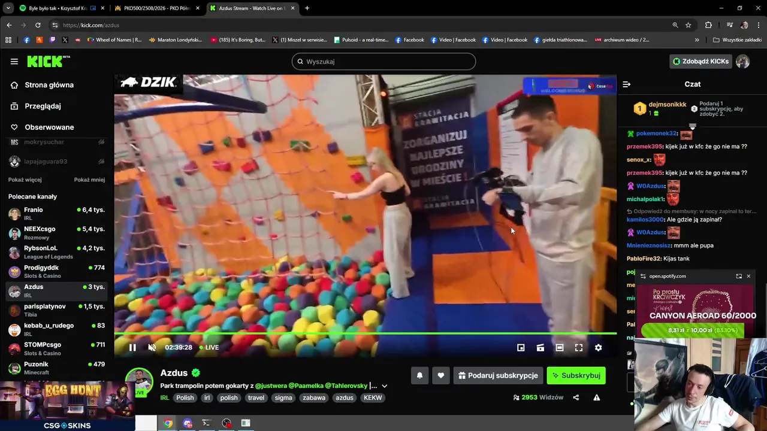Open the Wszystkie zakładki folder
The height and width of the screenshot is (431, 767).
click(737, 40)
